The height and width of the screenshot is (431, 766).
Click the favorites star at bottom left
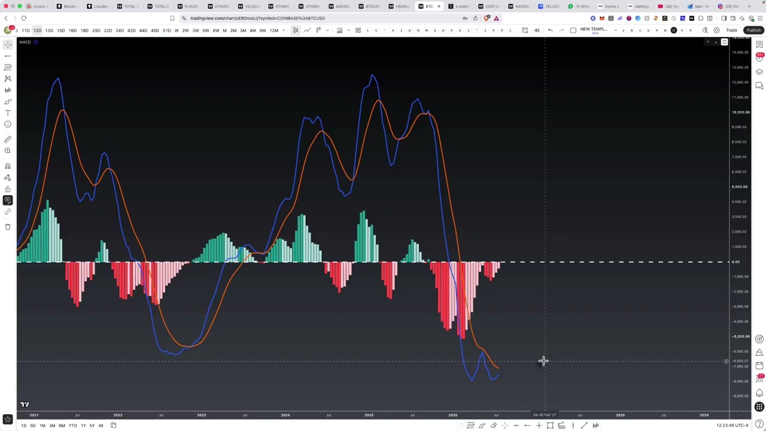(8, 420)
